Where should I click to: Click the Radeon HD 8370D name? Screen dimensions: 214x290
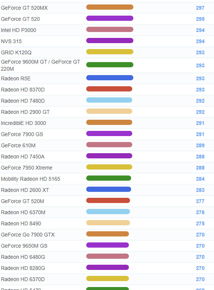tap(23, 90)
